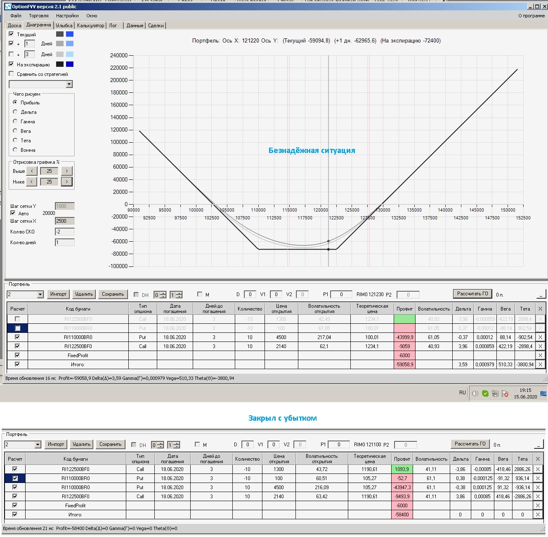Select the Вега radio button
This screenshot has width=548, height=537.
15,131
